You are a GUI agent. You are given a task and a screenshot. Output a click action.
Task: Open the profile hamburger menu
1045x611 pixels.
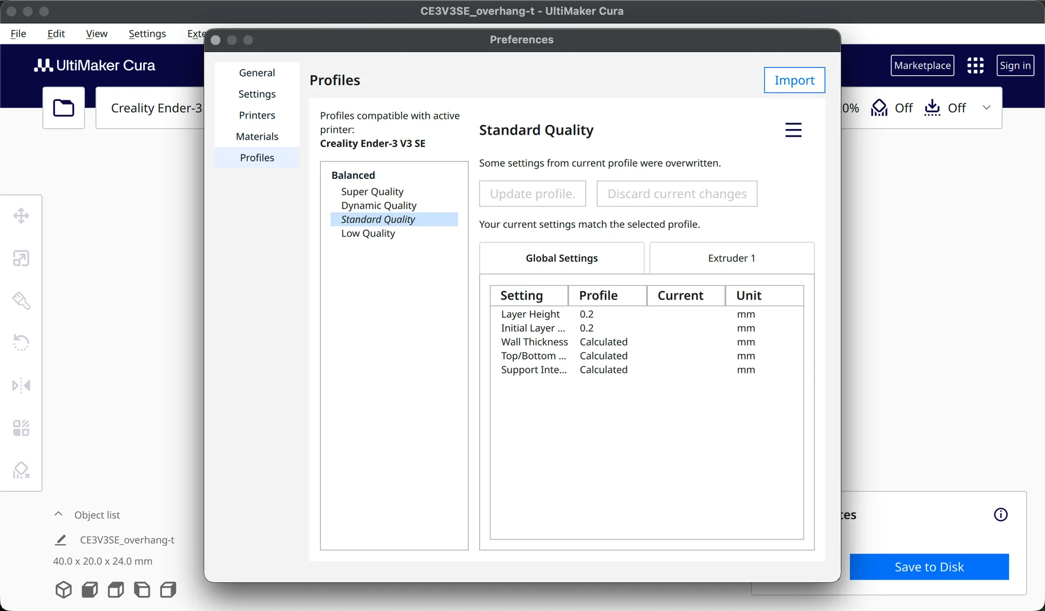pos(793,130)
